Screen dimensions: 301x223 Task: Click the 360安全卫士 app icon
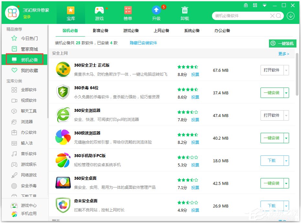tap(63, 69)
